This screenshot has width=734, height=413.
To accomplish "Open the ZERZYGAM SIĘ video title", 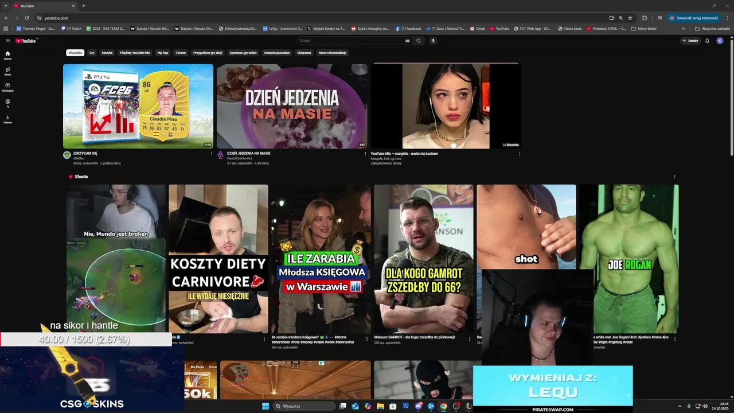I will (x=85, y=153).
